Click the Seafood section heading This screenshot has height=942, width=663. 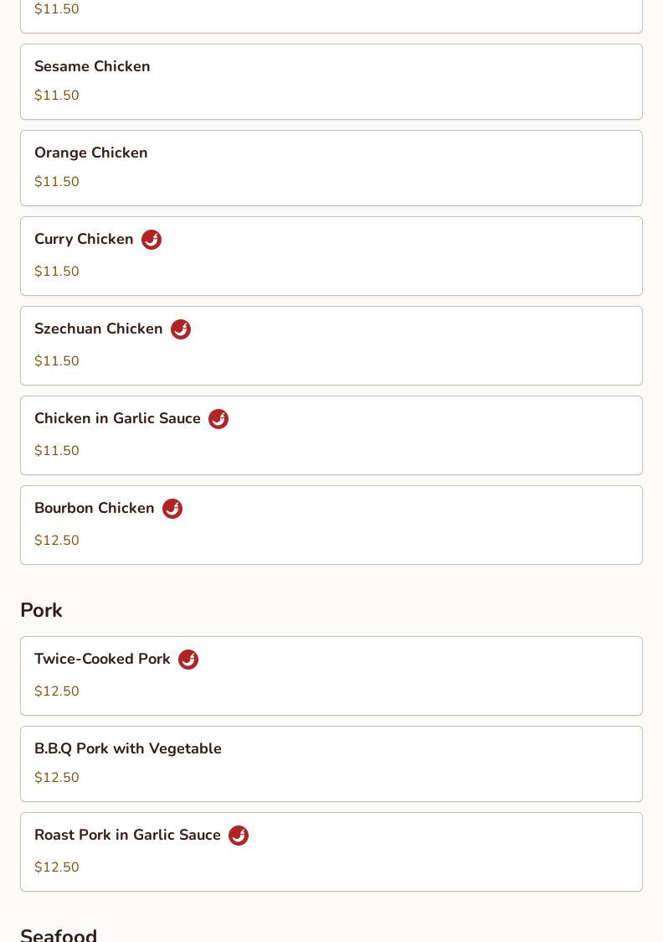pos(59,934)
